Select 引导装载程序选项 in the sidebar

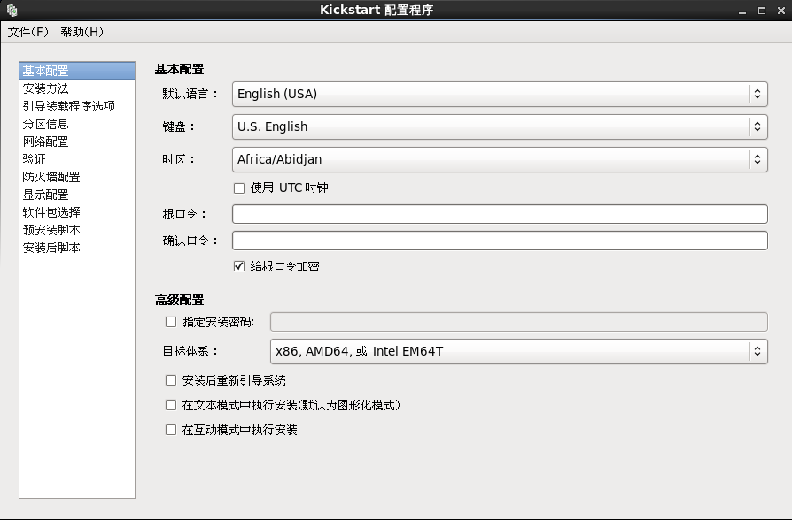(77, 106)
